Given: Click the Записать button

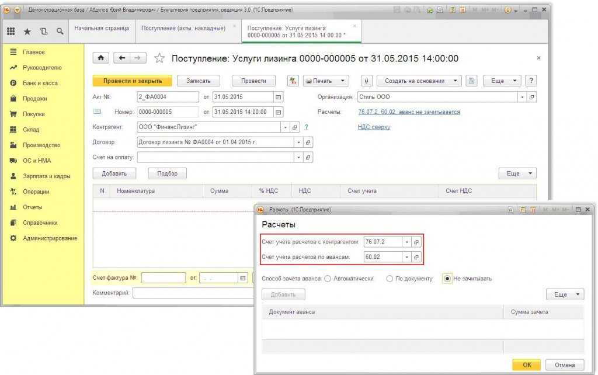Looking at the screenshot, I should [x=199, y=81].
